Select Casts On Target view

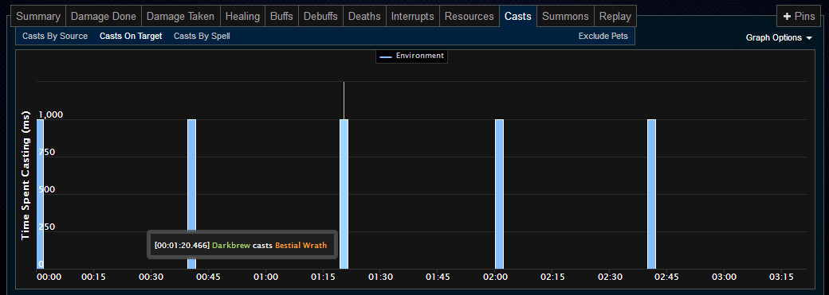tap(131, 37)
